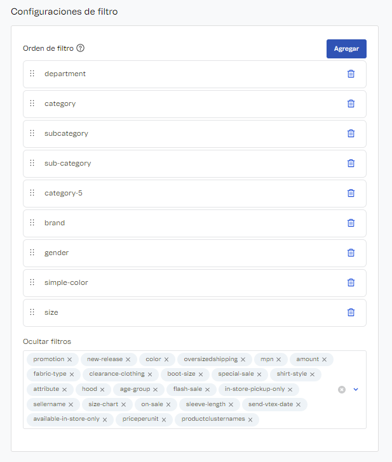
Task: Delete the category filter row
Action: coord(351,104)
